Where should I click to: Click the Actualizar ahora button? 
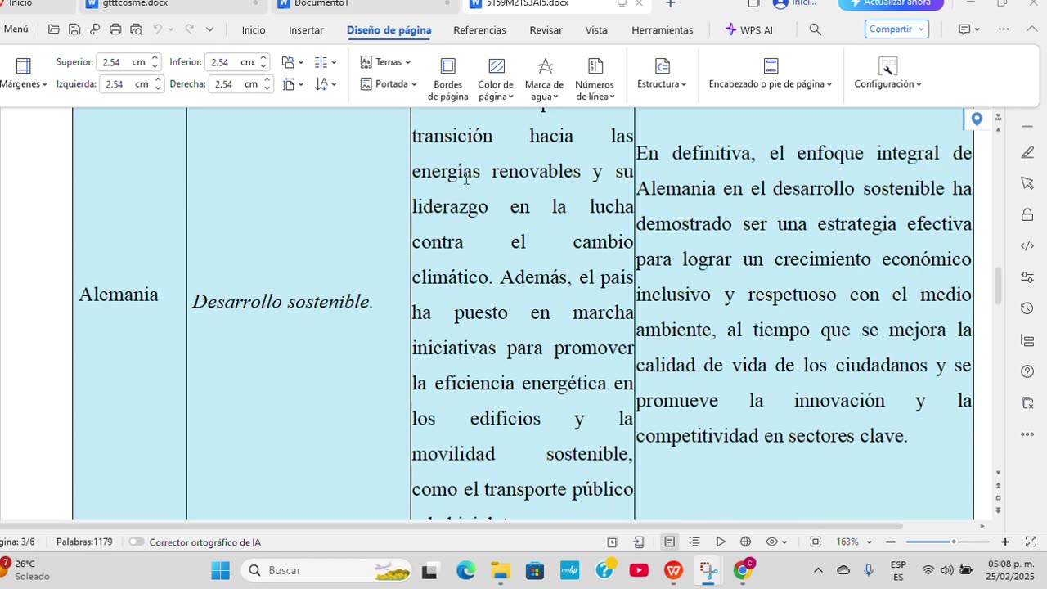click(x=891, y=3)
